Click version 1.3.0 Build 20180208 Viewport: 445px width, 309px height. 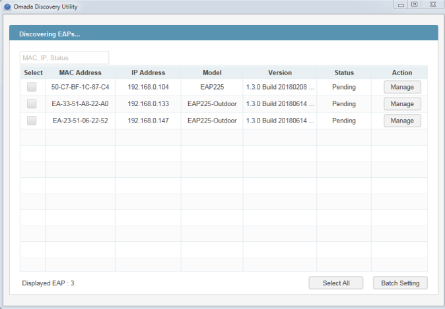tap(280, 87)
